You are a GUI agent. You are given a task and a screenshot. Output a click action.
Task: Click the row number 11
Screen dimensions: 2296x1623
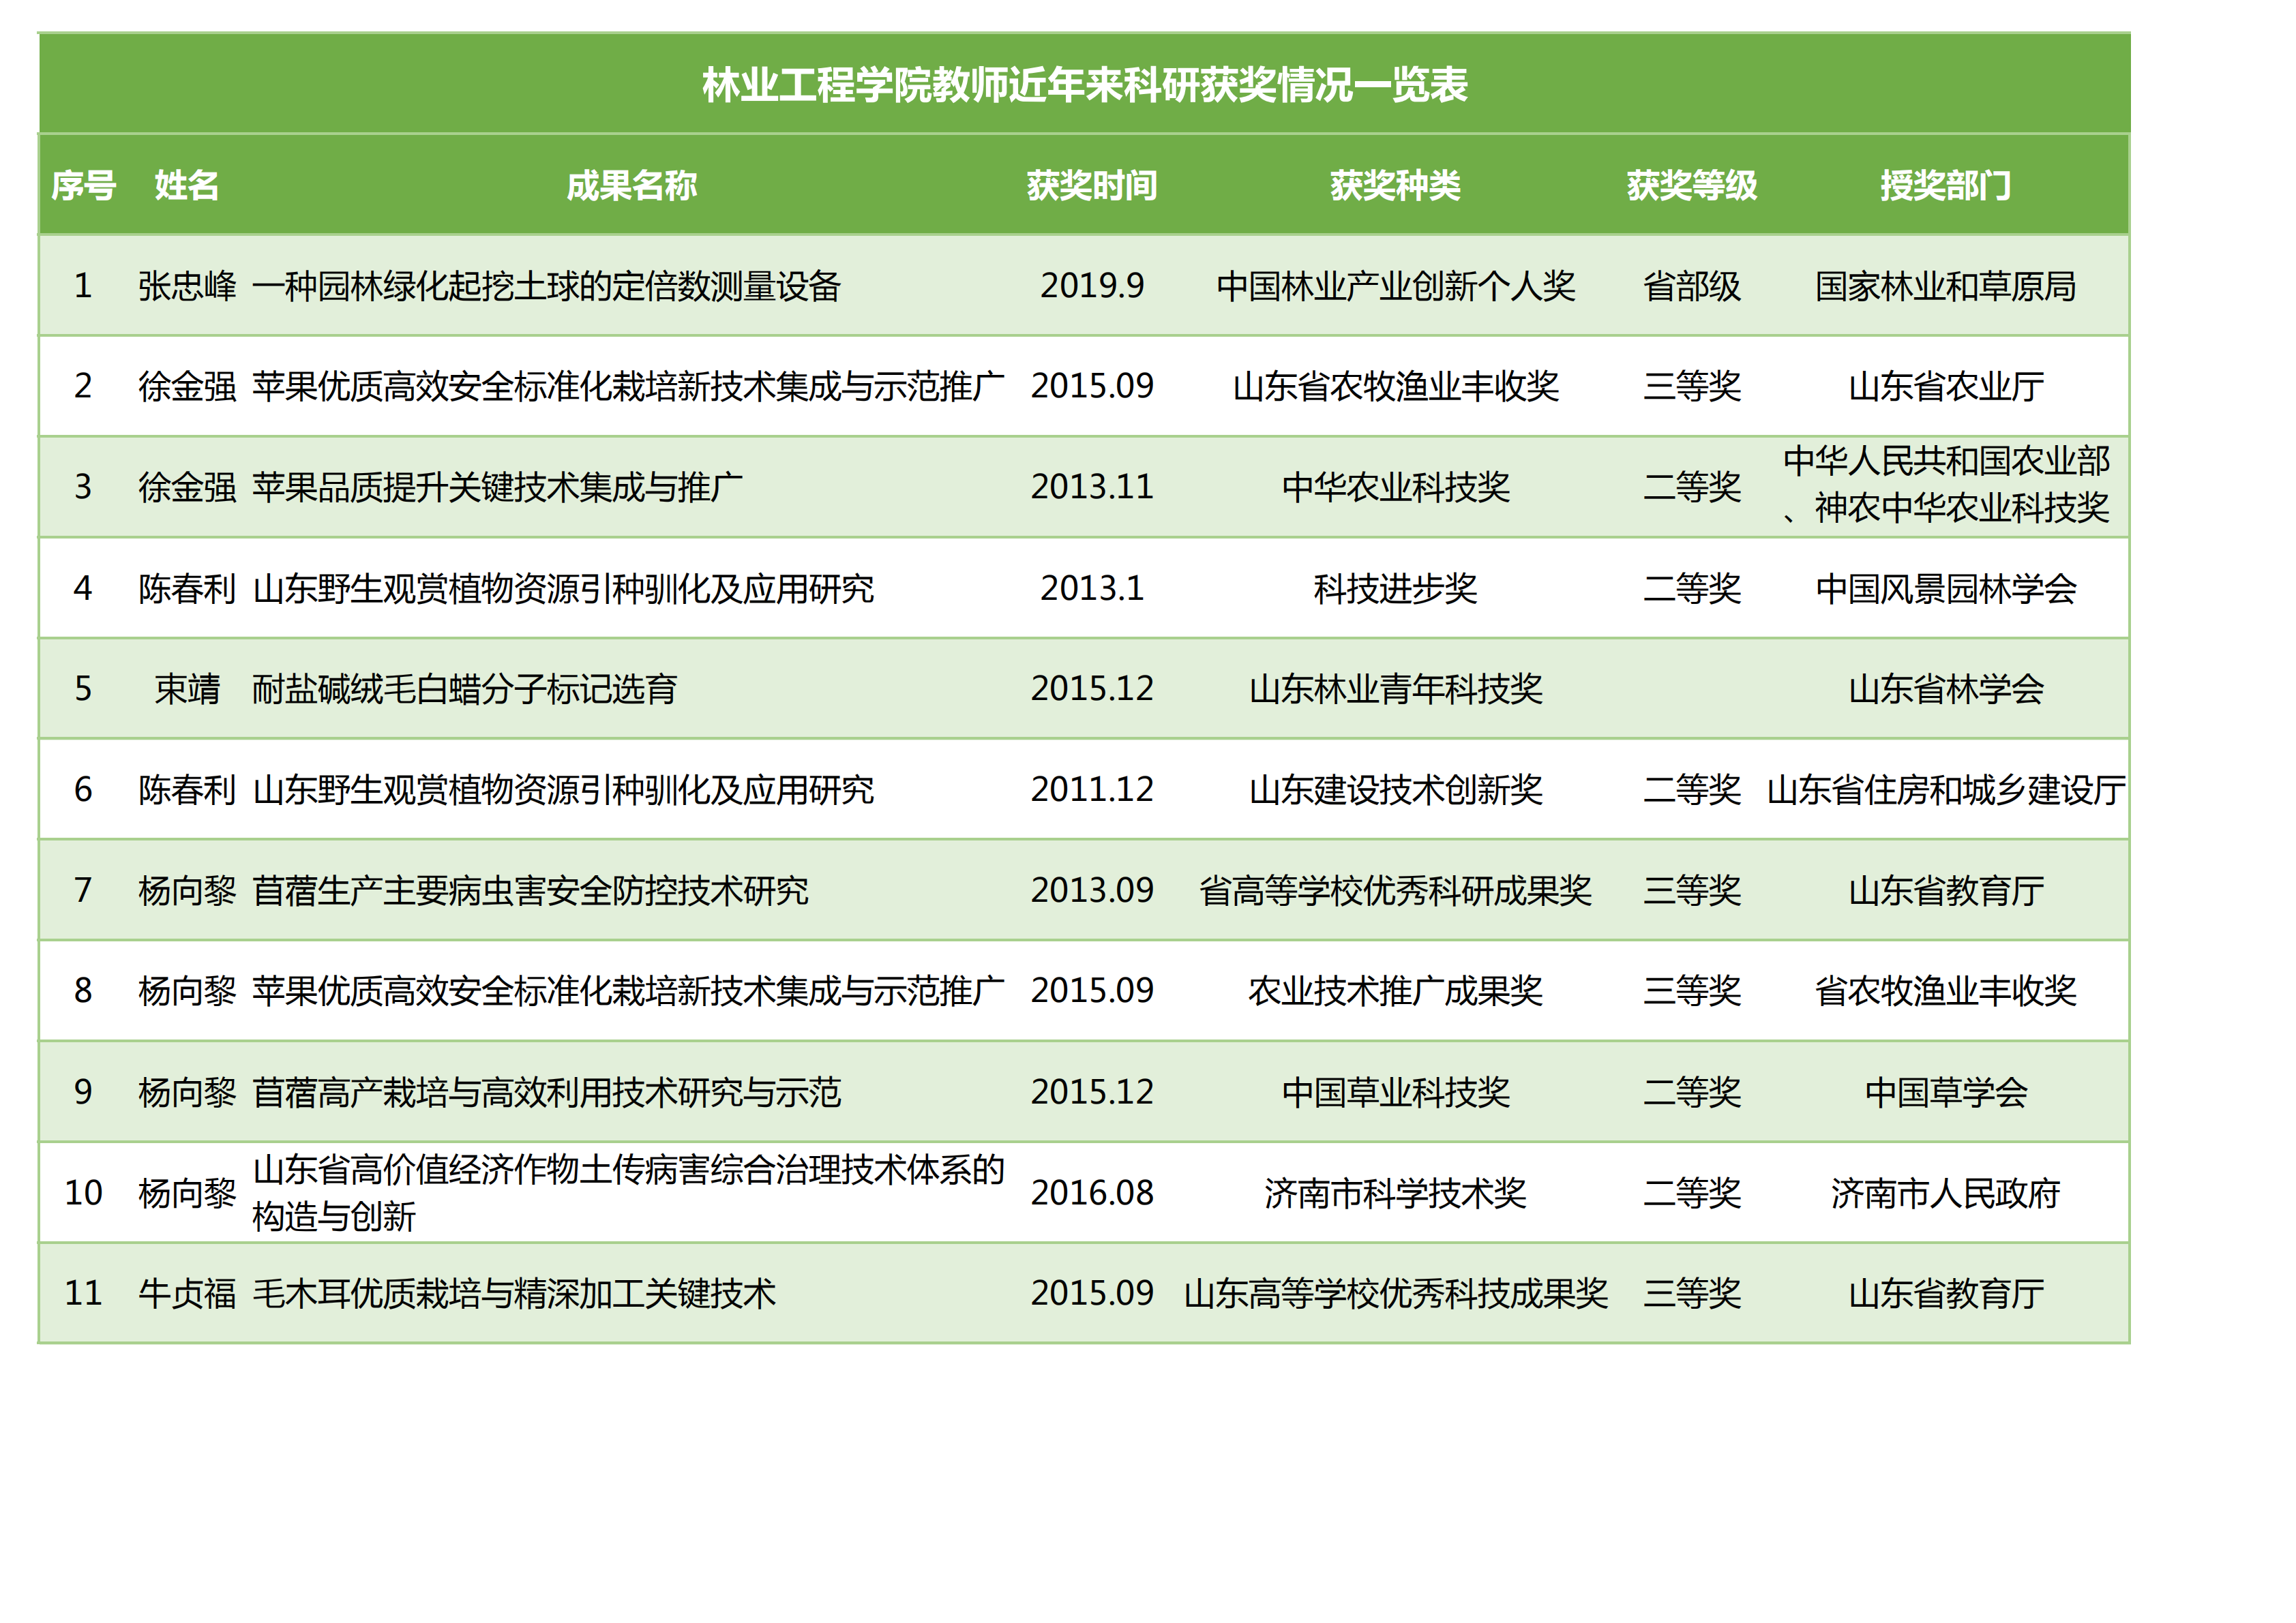click(84, 1293)
